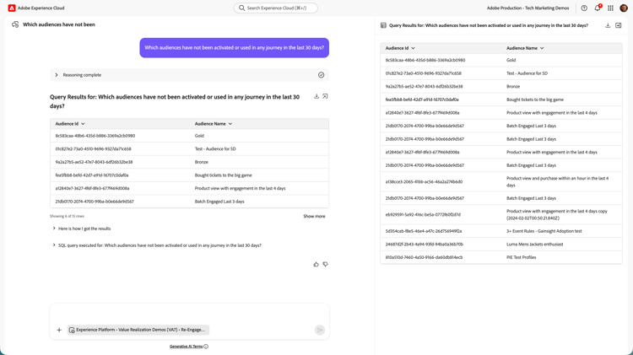
Task: Open the Generative AI Terms link
Action: coord(186,347)
